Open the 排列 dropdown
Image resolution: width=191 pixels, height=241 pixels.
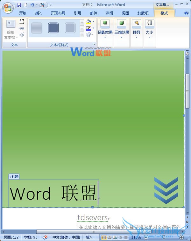point(137,29)
